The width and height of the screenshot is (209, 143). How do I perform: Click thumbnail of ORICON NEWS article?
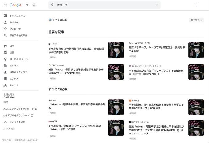[x=116, y=72]
